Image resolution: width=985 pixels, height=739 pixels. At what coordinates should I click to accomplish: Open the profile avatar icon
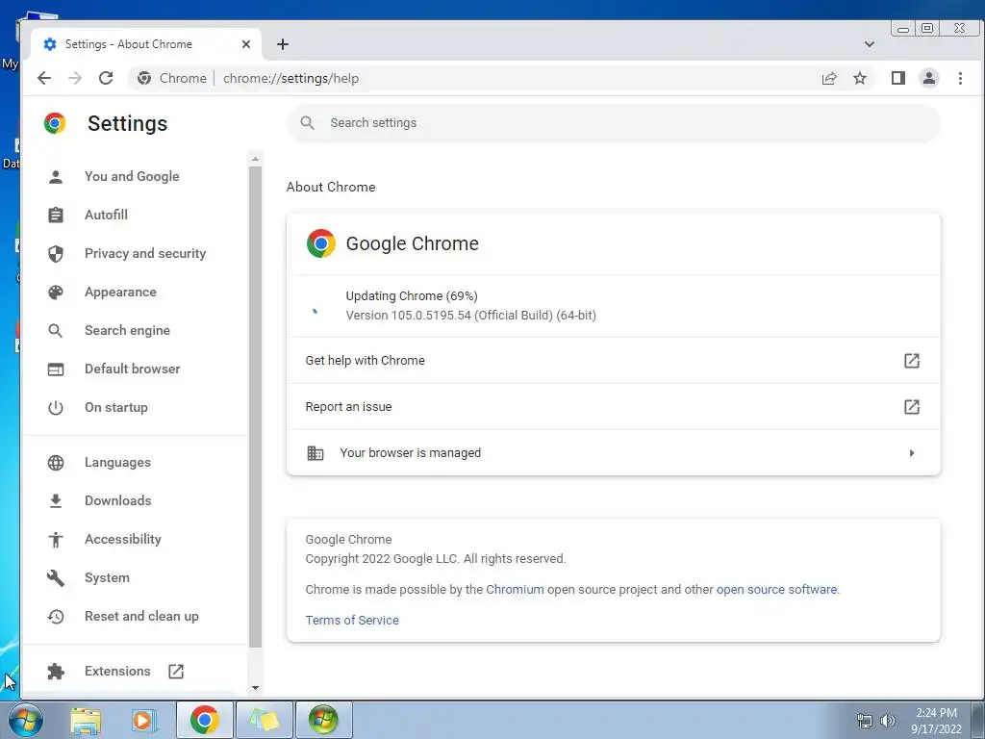pos(929,78)
